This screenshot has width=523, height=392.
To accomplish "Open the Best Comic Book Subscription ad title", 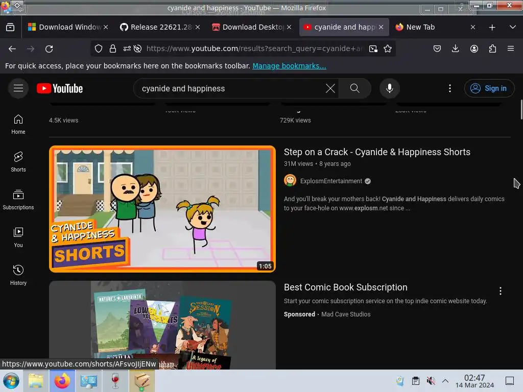I will (x=346, y=287).
